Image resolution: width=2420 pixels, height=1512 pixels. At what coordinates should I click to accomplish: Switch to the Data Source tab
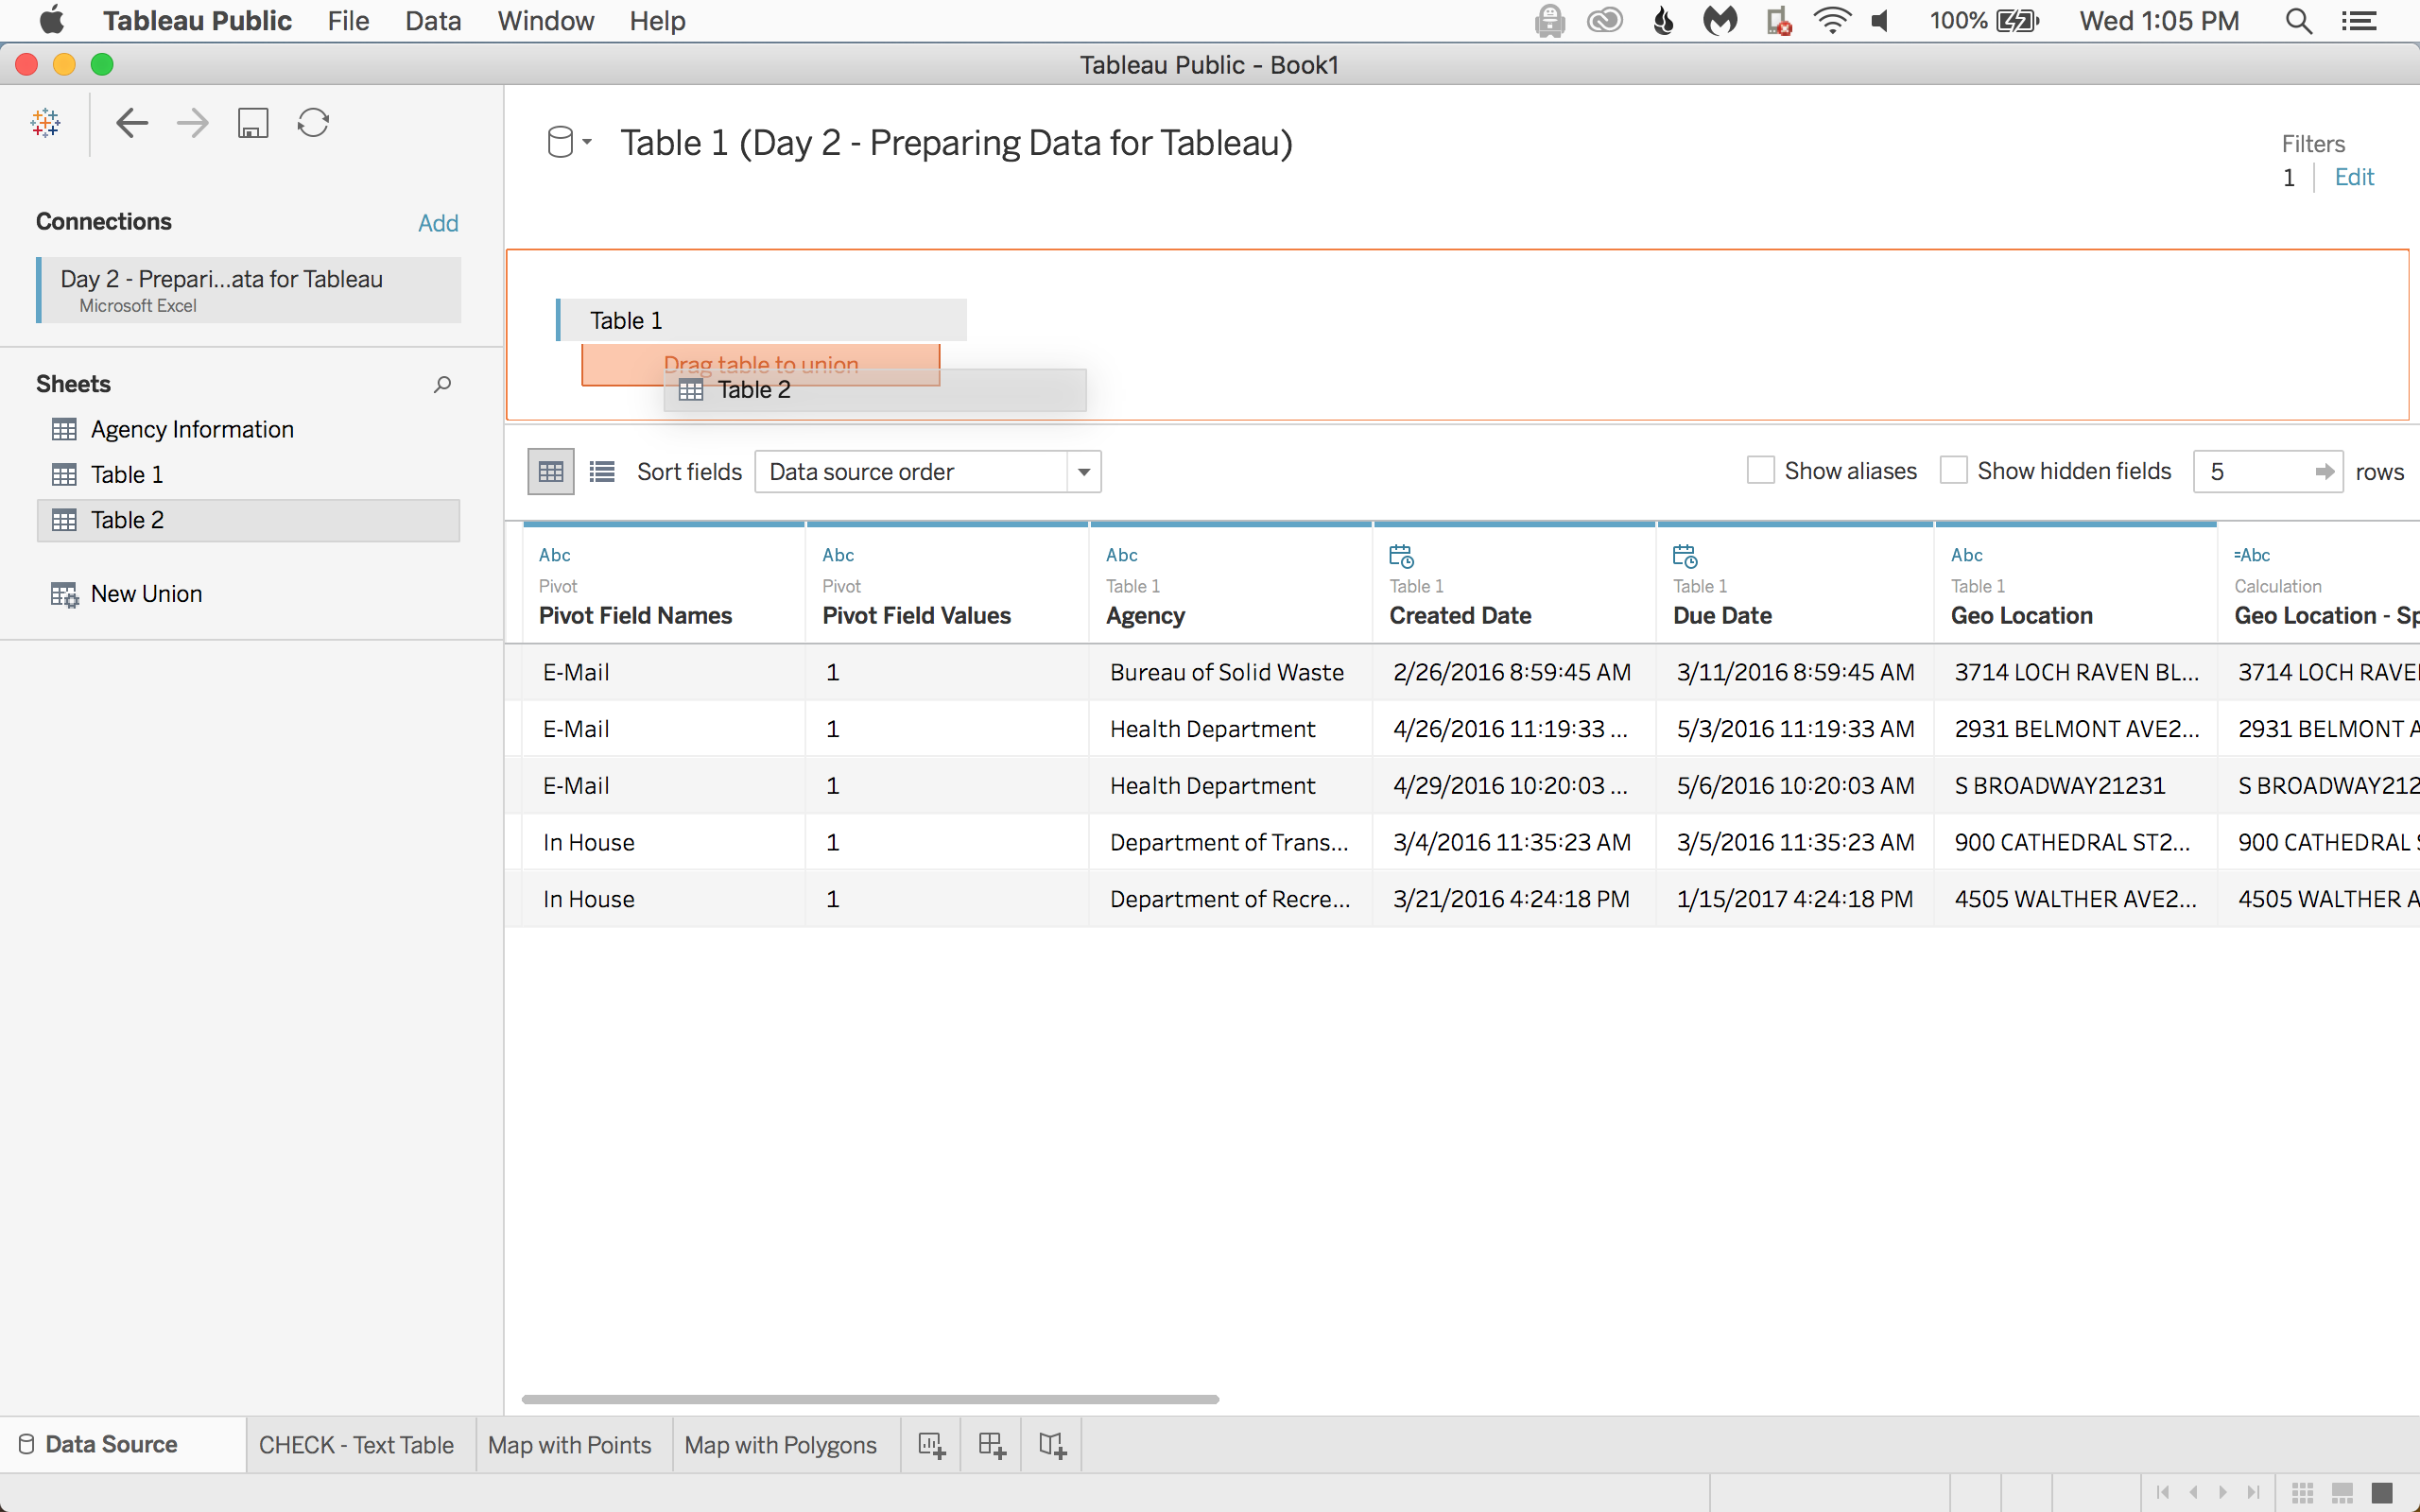coord(123,1445)
